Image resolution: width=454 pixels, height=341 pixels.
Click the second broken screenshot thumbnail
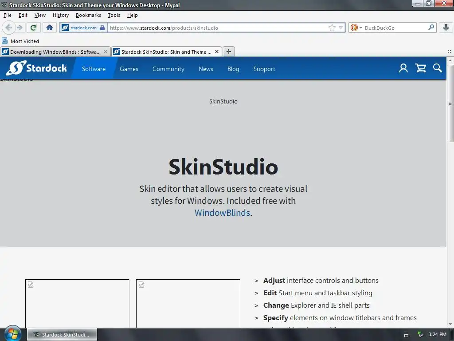pos(188,304)
